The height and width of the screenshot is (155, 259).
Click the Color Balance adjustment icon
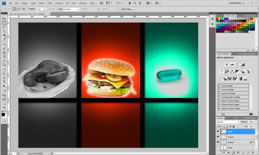point(232,72)
